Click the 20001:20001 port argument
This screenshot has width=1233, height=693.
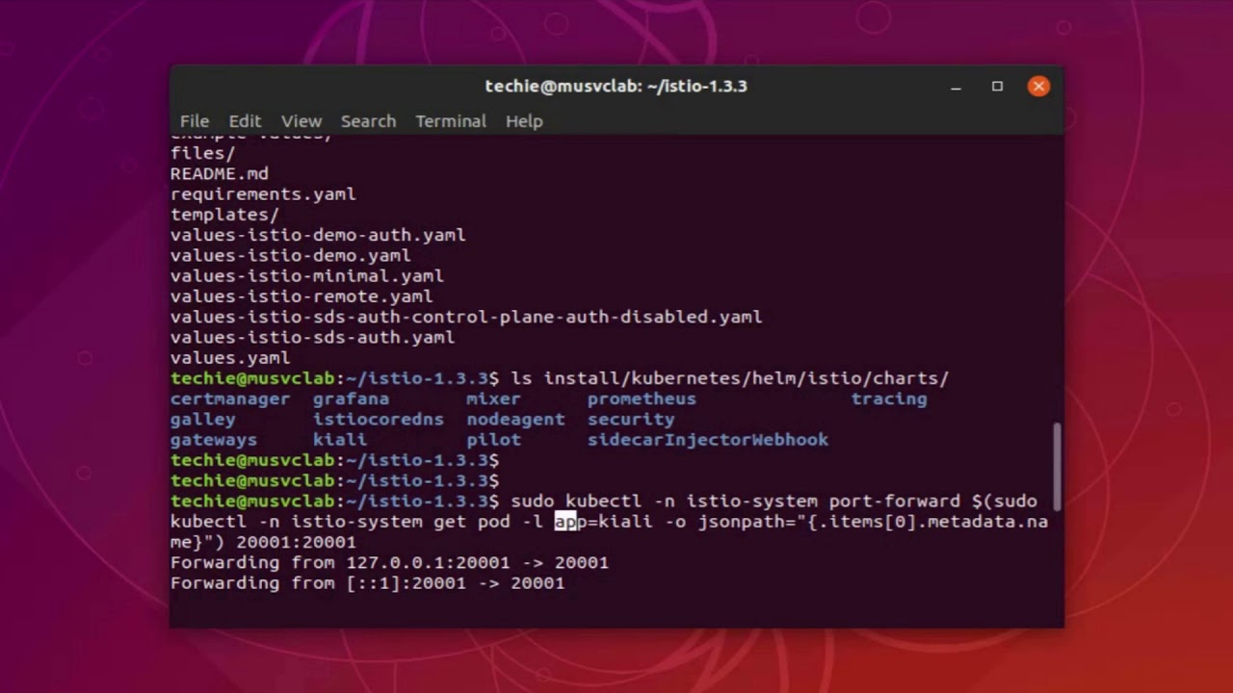coord(296,542)
